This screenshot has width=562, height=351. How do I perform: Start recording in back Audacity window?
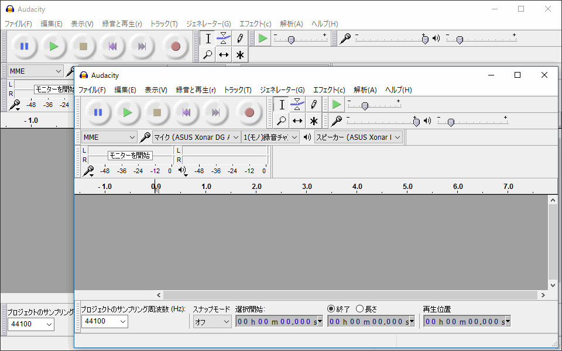175,46
